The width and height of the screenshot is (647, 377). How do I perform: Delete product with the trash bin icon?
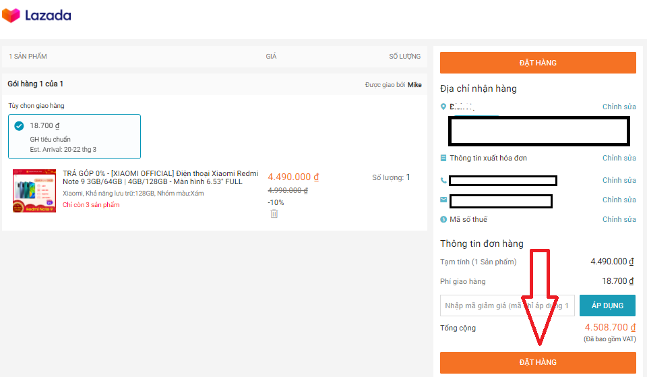point(274,214)
